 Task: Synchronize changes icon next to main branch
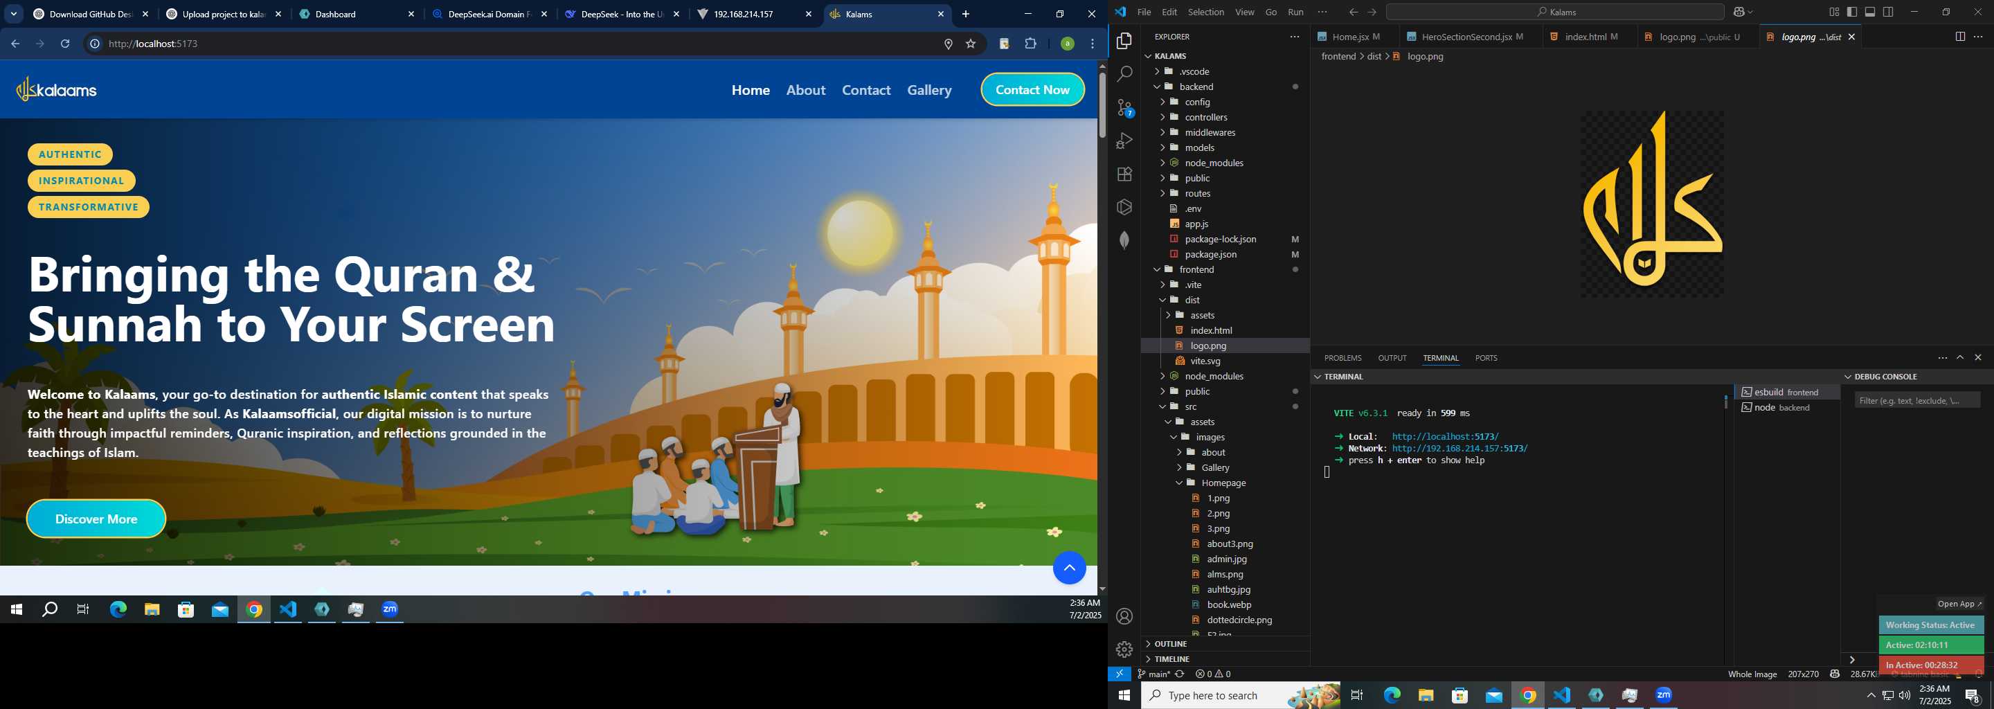point(1180,674)
